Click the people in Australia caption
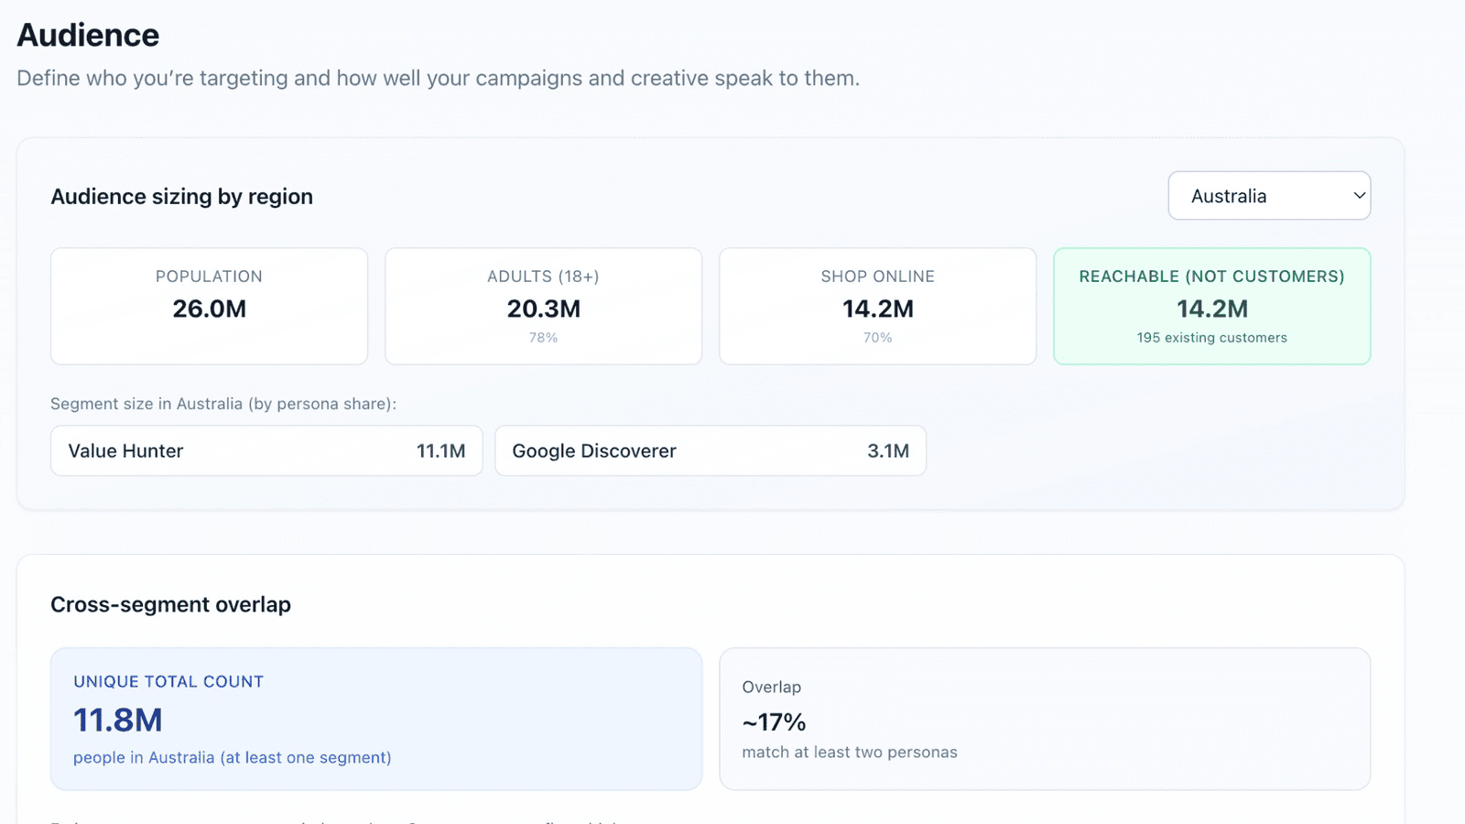The height and width of the screenshot is (824, 1465). [x=233, y=758]
